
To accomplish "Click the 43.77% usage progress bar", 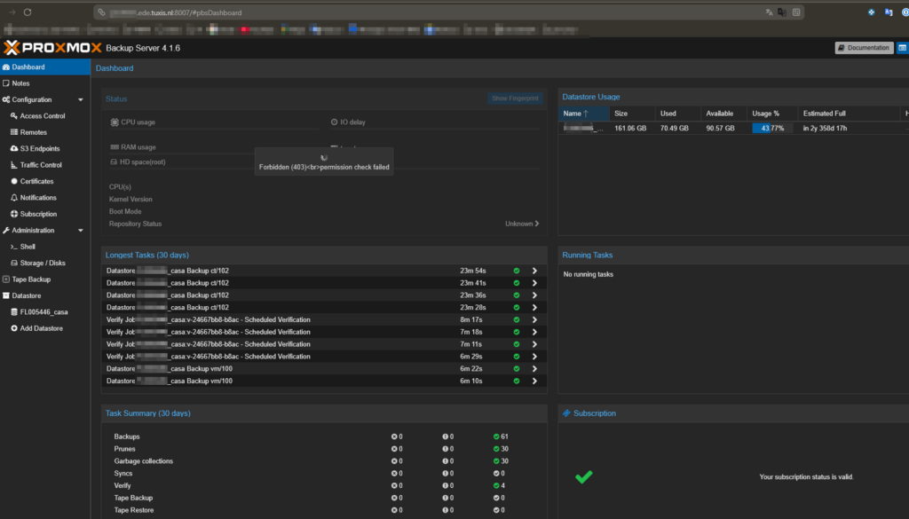I will pyautogui.click(x=772, y=128).
